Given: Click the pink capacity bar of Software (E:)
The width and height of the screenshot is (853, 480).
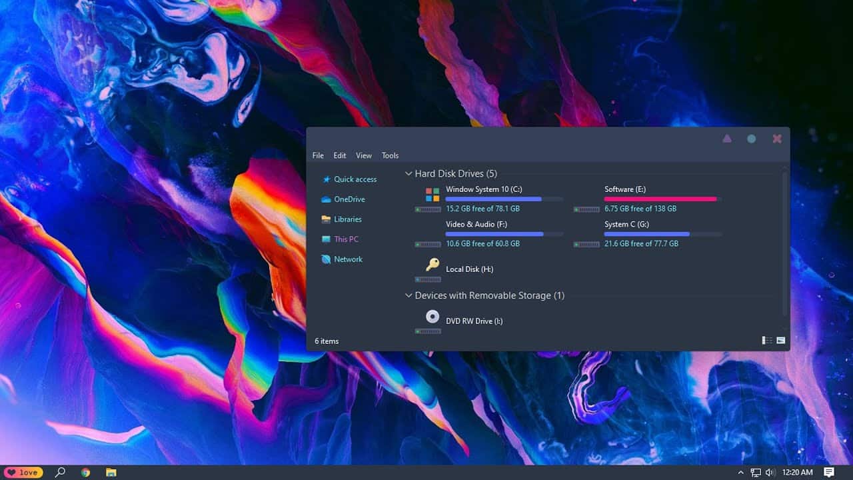Looking at the screenshot, I should 660,199.
